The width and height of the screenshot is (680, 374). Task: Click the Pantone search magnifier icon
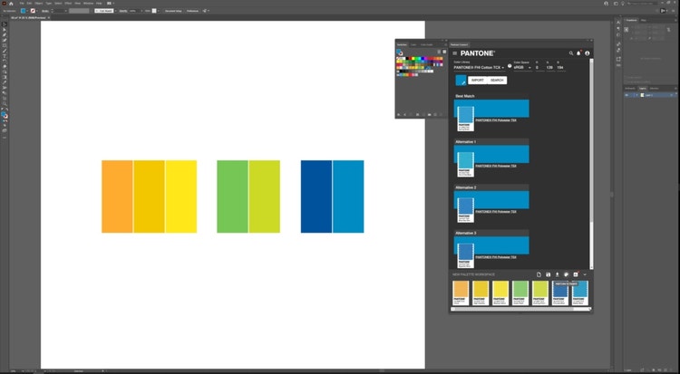tap(571, 53)
